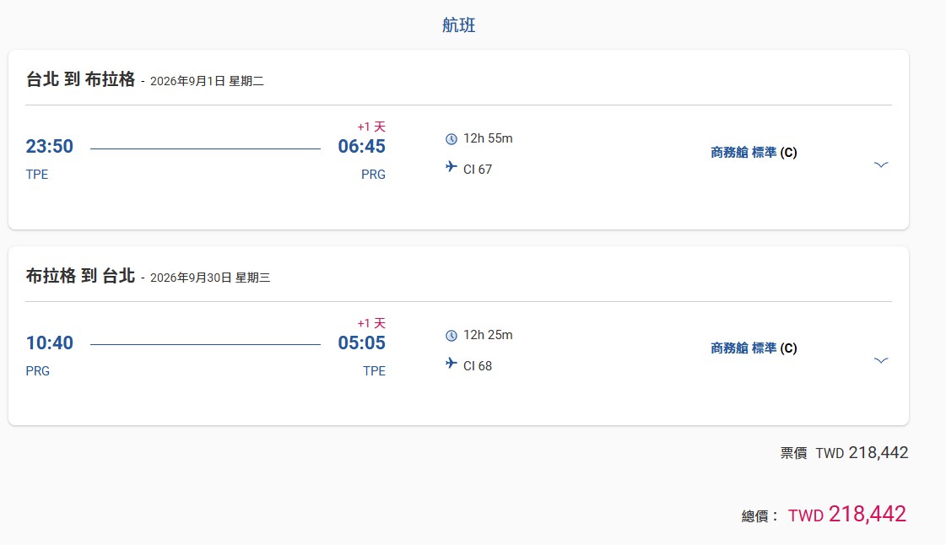946x545 pixels.
Task: Click the 23:50 departure time
Action: point(50,147)
